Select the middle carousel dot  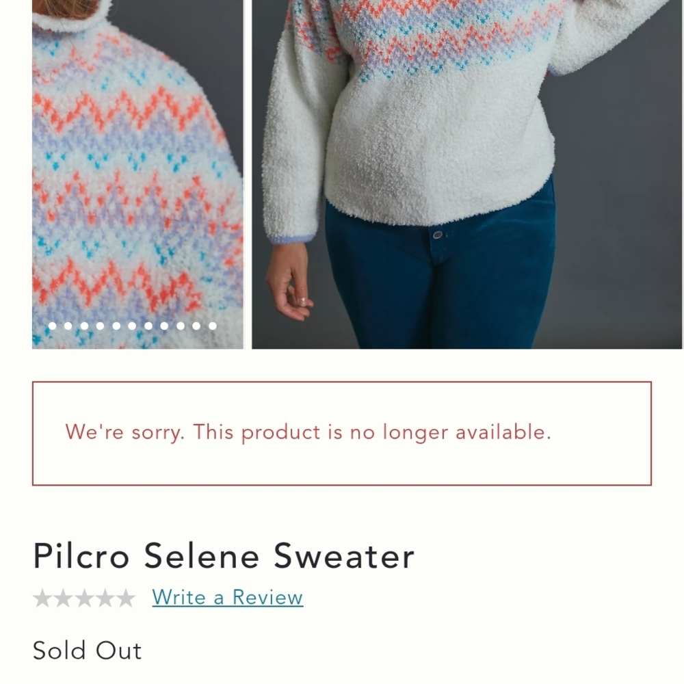coord(131,326)
